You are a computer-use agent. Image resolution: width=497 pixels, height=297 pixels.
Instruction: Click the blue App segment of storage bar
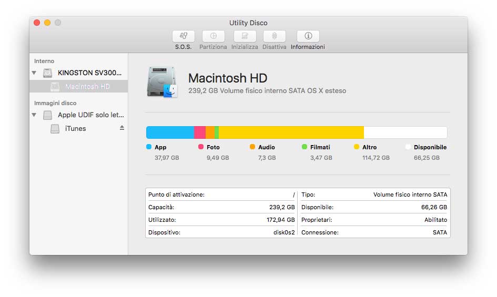(x=170, y=132)
